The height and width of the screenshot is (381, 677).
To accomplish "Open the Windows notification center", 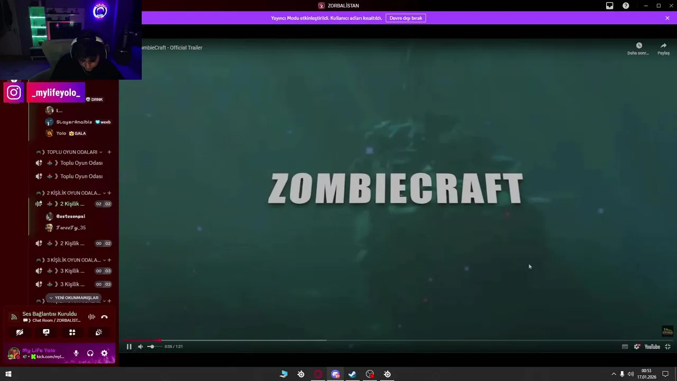I will [x=665, y=374].
